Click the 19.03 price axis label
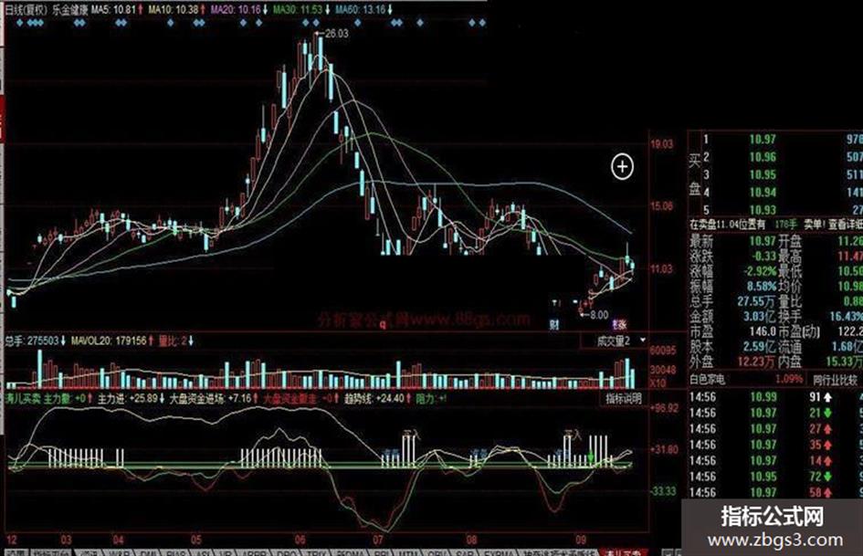This screenshot has width=863, height=556. click(661, 144)
